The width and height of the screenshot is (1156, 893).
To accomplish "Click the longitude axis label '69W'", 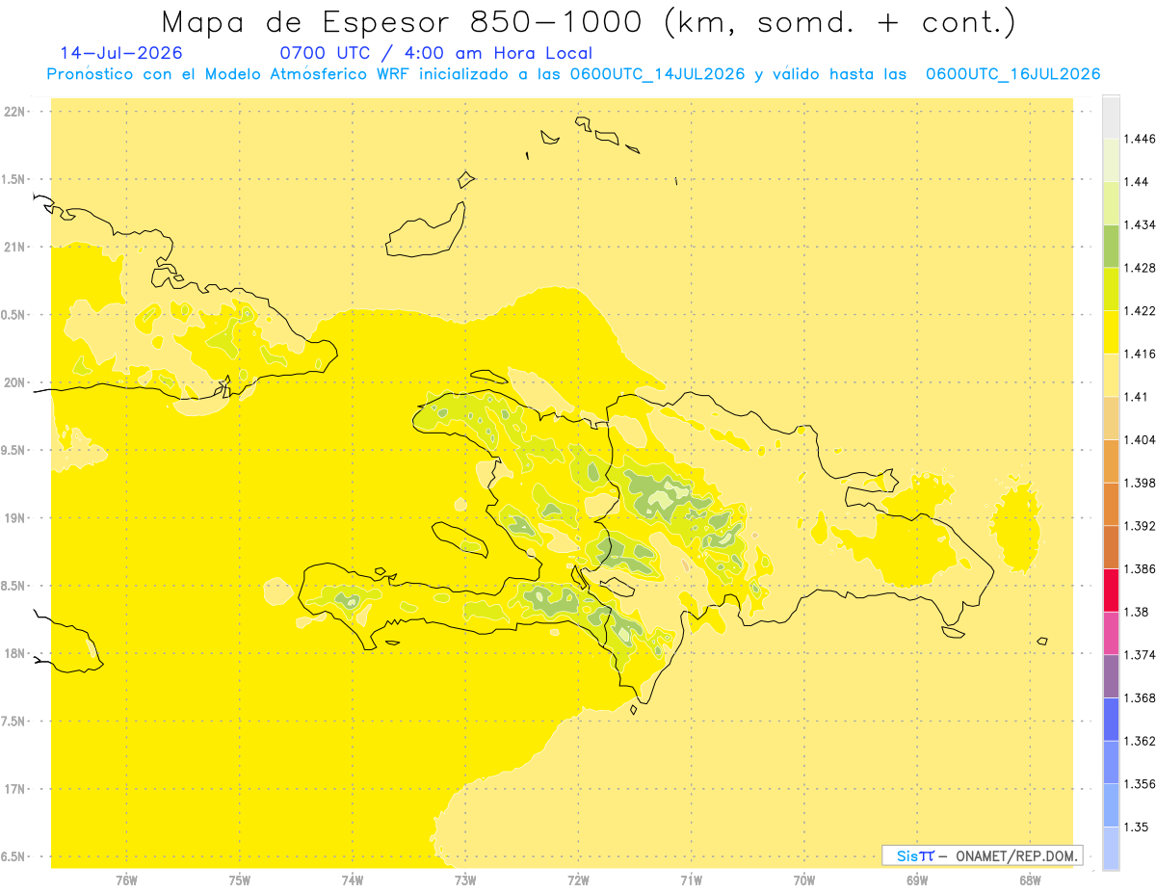I will [917, 880].
